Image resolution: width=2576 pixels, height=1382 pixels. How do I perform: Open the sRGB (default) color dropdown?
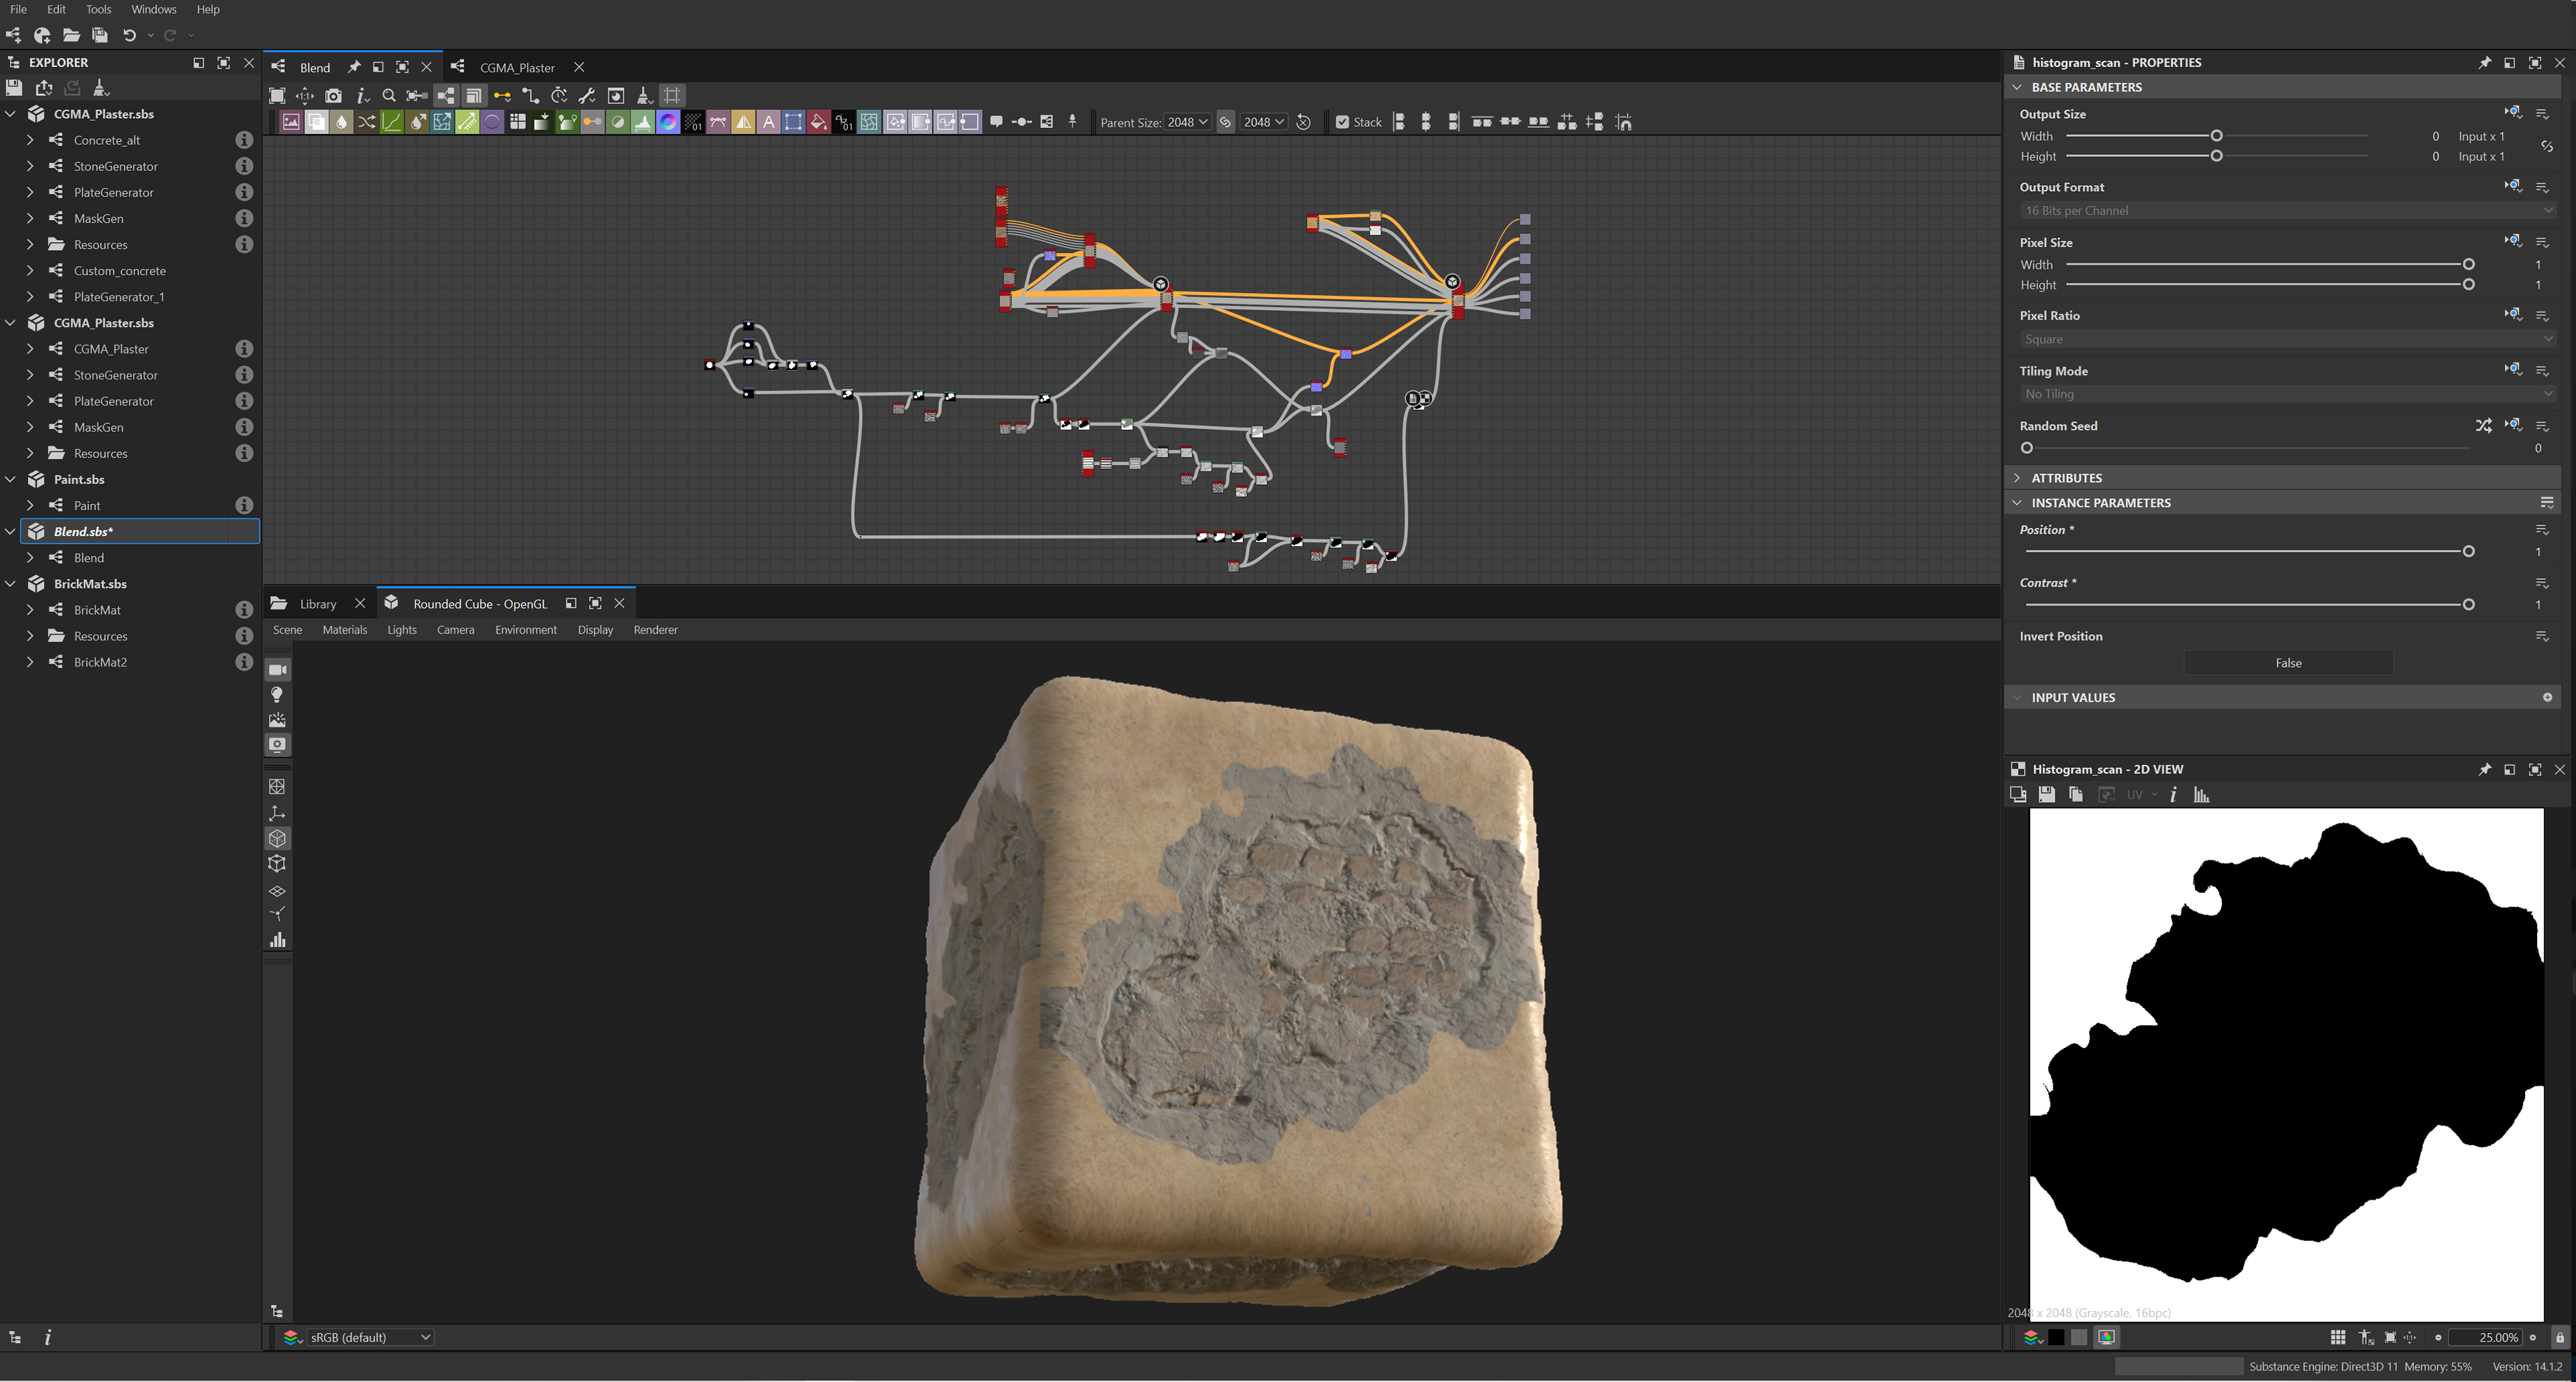pyautogui.click(x=368, y=1337)
